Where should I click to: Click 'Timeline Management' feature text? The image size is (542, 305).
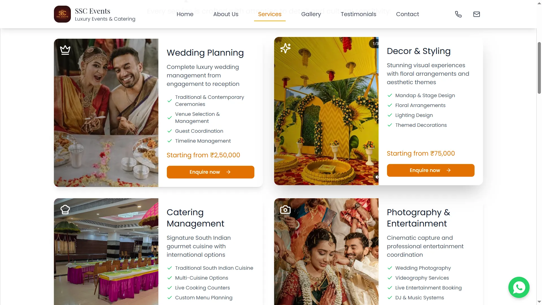tap(203, 141)
